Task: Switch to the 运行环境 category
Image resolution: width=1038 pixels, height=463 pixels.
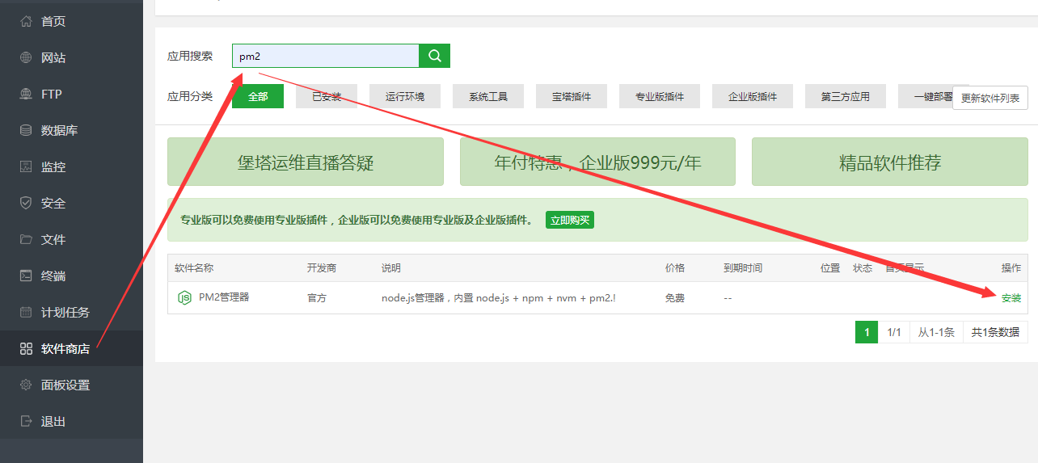Action: coord(405,96)
